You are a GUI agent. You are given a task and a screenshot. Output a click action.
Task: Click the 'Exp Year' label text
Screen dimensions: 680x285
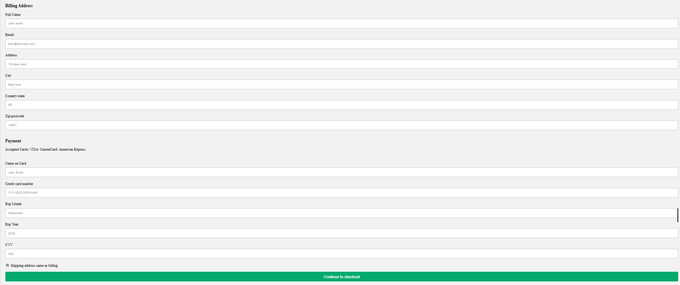click(x=11, y=224)
